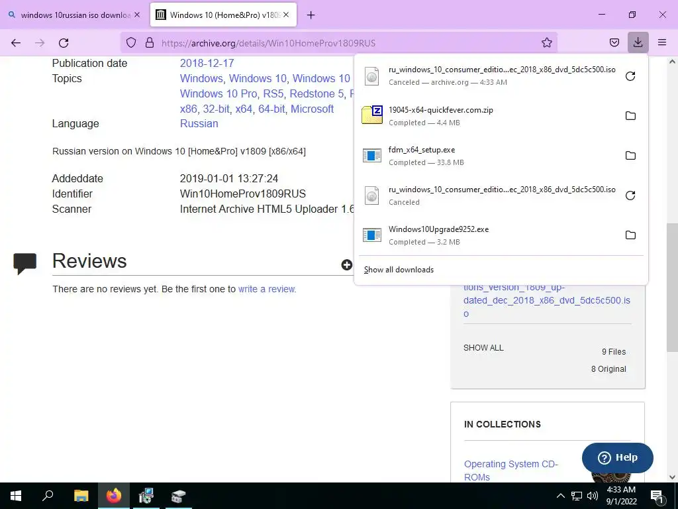Open volume control in system tray
The width and height of the screenshot is (678, 509).
click(593, 496)
